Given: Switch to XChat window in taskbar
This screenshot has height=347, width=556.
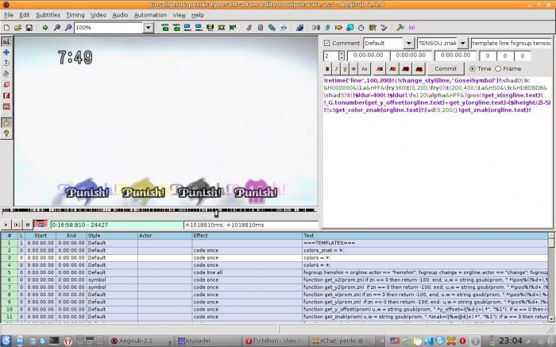Looking at the screenshot, I should click(343, 341).
